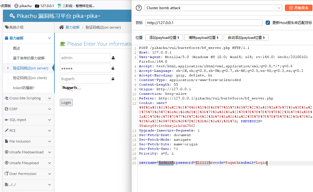Image resolution: width=313 pixels, height=192 pixels.
Task: Click 添加payload位置 § button
Action: click(x=164, y=38)
